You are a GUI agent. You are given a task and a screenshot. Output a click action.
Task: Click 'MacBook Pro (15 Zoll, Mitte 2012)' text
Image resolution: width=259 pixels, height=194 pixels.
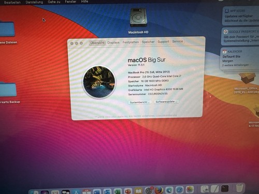coord(149,72)
